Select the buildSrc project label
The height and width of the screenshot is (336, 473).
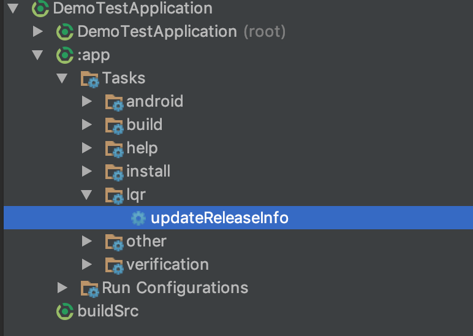[108, 311]
